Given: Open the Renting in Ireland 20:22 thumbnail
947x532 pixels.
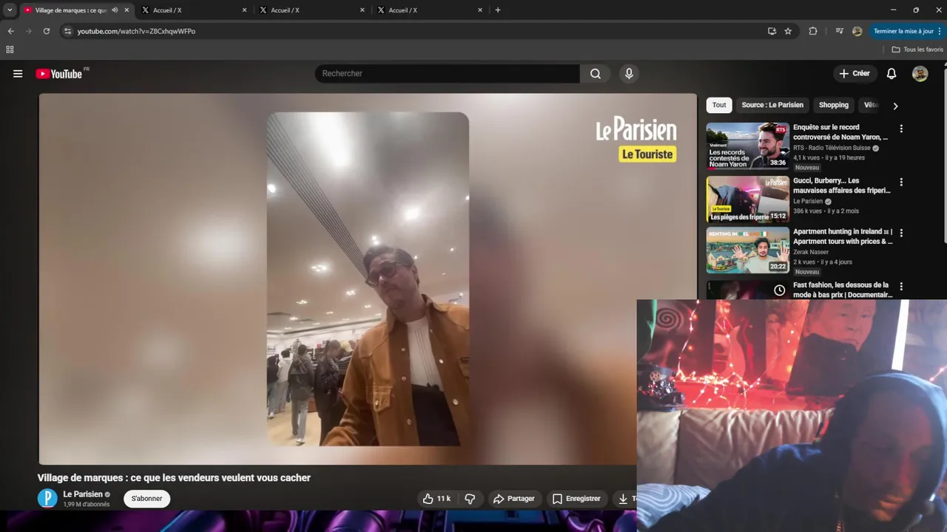Looking at the screenshot, I should (748, 250).
